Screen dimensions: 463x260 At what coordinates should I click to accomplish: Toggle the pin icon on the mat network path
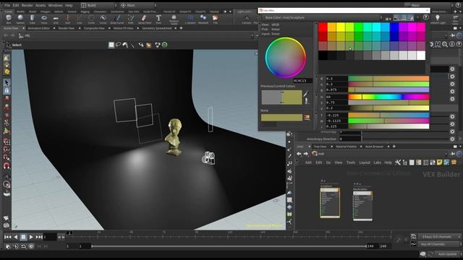(452, 154)
